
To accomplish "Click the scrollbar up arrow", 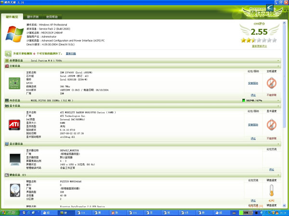I will [284, 23].
